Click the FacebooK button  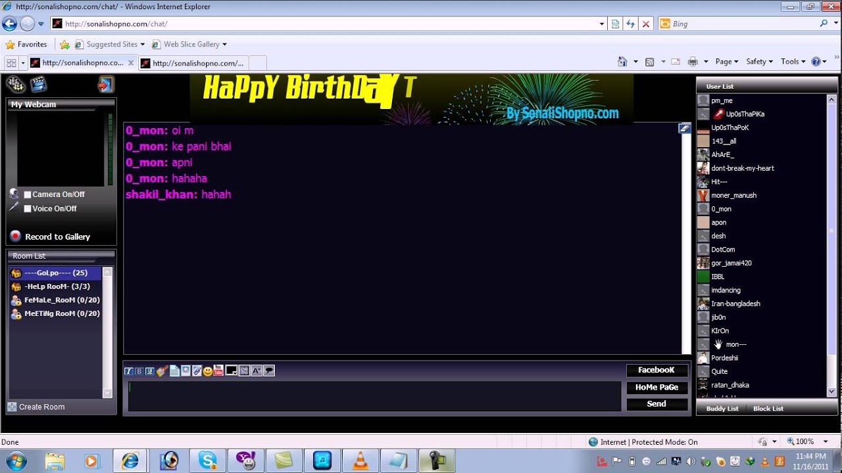656,371
